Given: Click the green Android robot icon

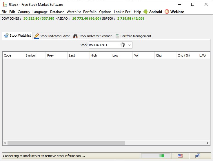Looking at the screenshot, I should [145, 12].
